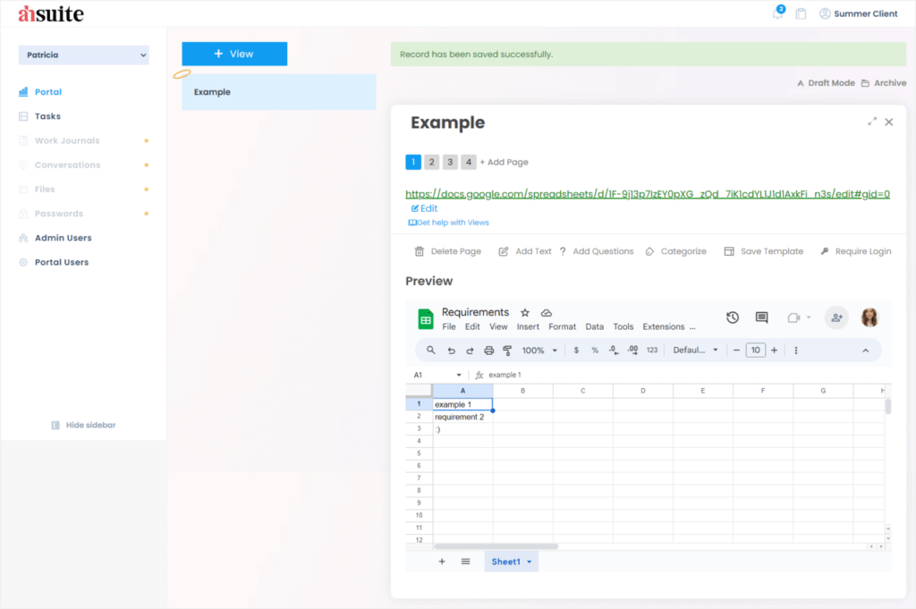916x609 pixels.
Task: Open version history clock icon
Action: tap(733, 317)
